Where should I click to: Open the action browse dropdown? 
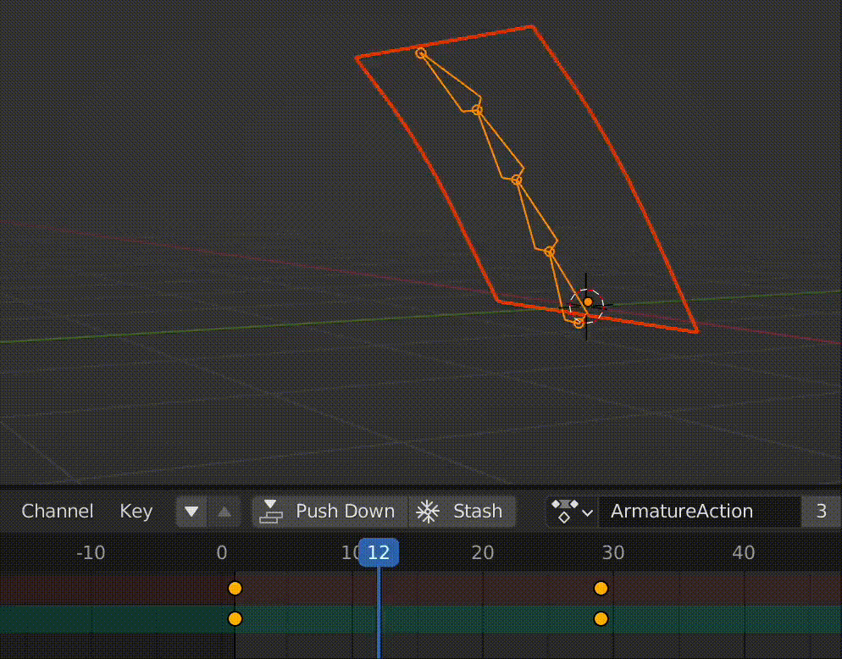pos(572,512)
